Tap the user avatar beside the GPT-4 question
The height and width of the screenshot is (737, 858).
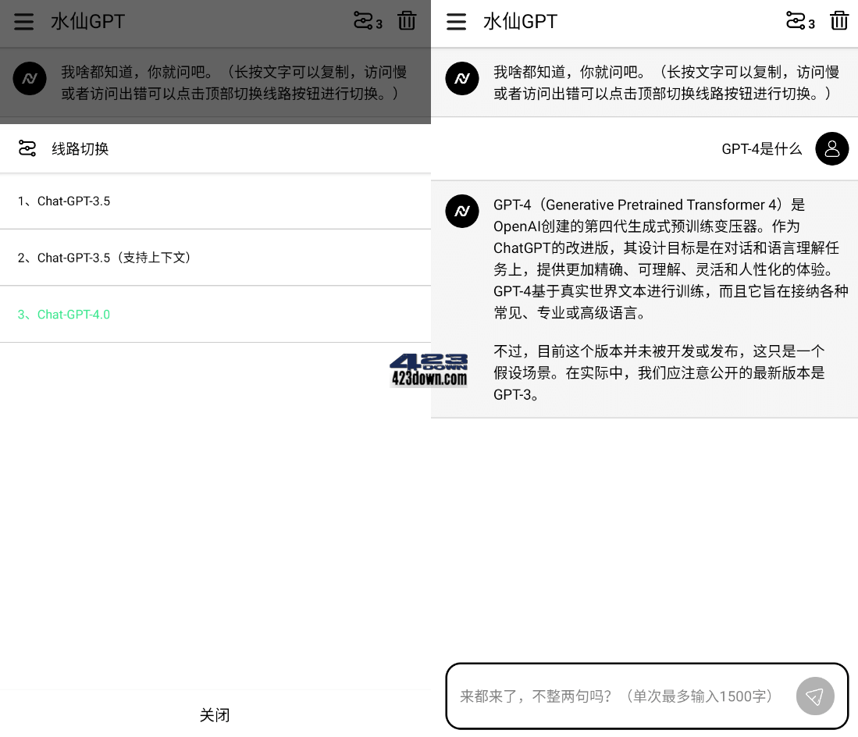pyautogui.click(x=831, y=148)
